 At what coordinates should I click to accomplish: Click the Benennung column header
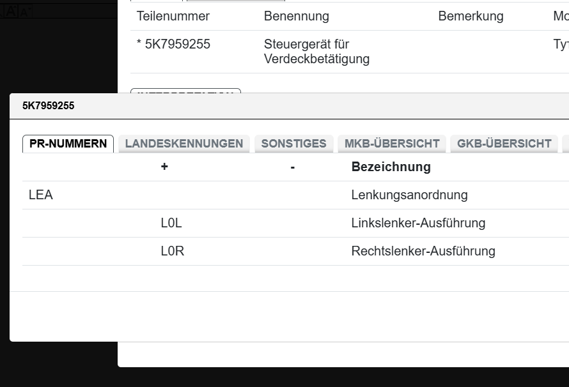pos(297,16)
